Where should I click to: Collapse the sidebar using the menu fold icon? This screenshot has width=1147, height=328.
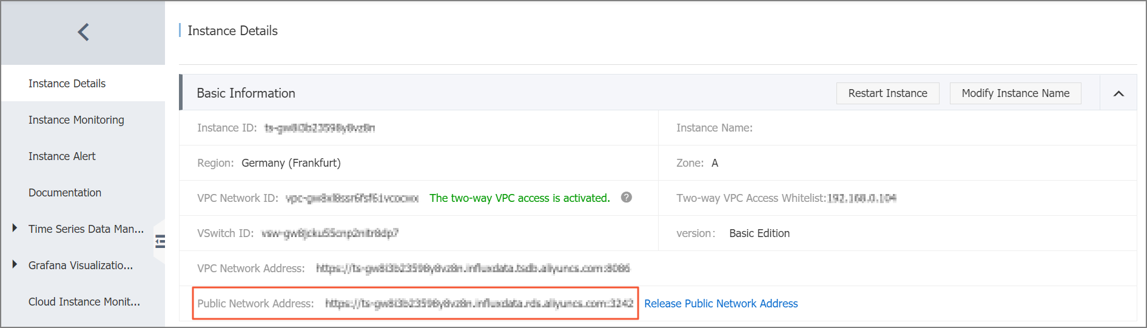160,241
